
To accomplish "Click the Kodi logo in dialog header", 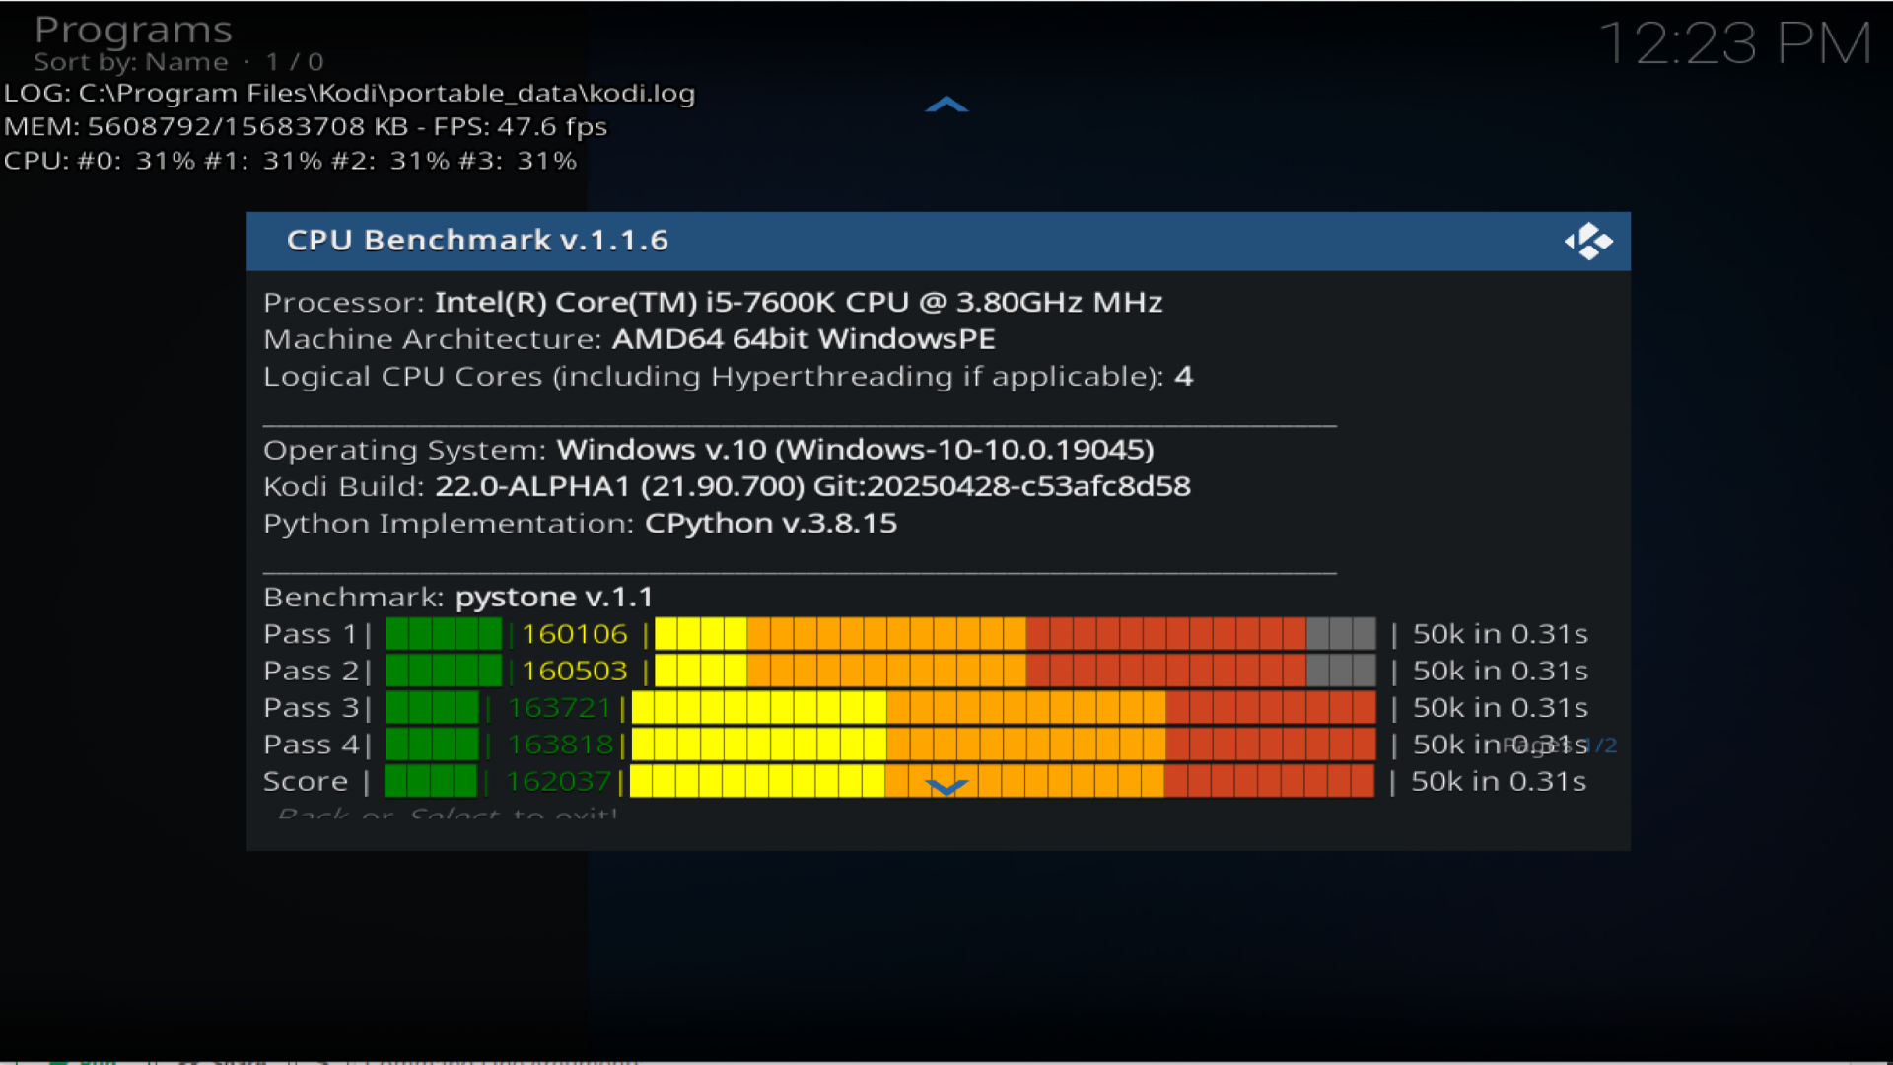I will click(x=1587, y=242).
